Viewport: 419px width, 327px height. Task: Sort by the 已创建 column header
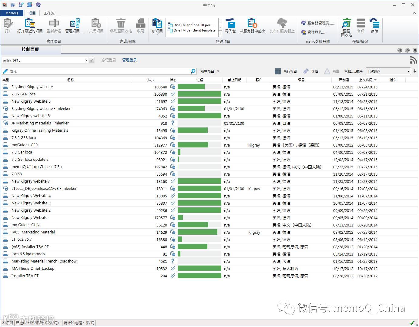(344, 80)
